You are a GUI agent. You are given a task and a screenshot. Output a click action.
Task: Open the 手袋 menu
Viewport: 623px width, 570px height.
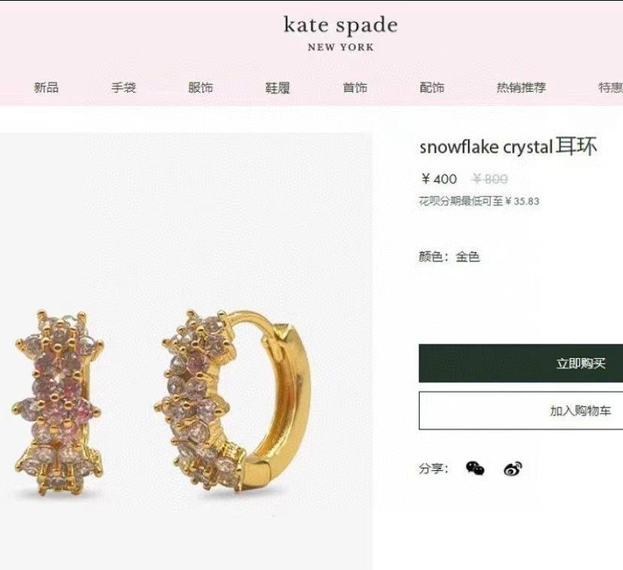(x=123, y=87)
